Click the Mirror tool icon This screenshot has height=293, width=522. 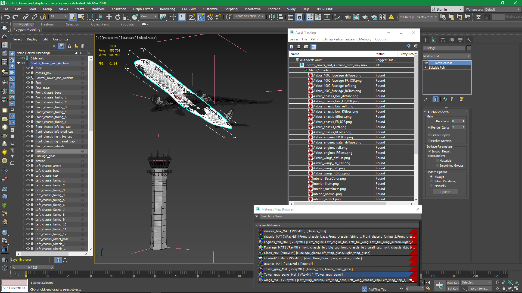click(x=271, y=17)
